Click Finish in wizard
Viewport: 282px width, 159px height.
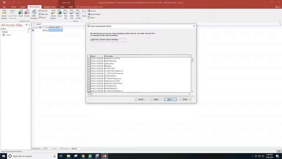pyautogui.click(x=185, y=99)
